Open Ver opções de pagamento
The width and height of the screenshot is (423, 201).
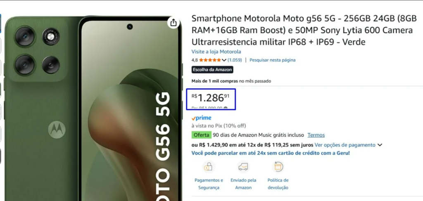(x=345, y=145)
